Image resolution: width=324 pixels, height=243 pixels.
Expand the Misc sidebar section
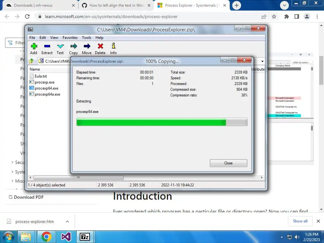coord(12,181)
